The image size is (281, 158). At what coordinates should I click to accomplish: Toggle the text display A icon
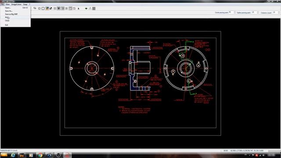coord(78,8)
